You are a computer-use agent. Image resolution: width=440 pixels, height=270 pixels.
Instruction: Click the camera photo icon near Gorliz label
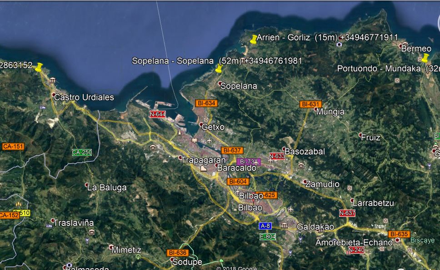pos(339,44)
